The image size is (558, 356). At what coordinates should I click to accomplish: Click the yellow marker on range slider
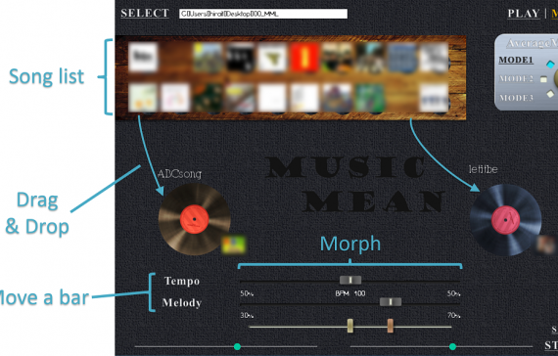pyautogui.click(x=350, y=326)
